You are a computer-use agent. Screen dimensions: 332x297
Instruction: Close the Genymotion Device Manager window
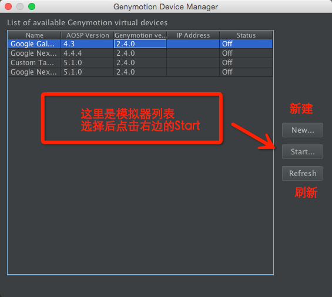(x=8, y=6)
